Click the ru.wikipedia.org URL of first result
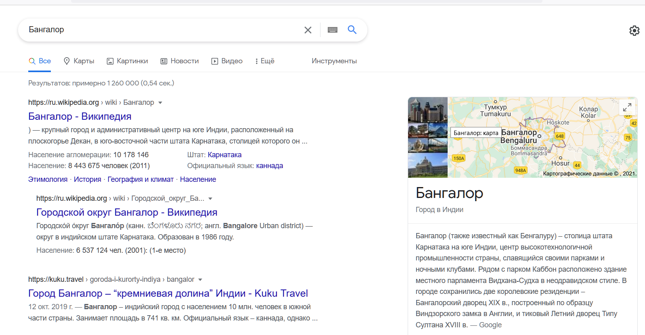This screenshot has height=335, width=645. (63, 102)
